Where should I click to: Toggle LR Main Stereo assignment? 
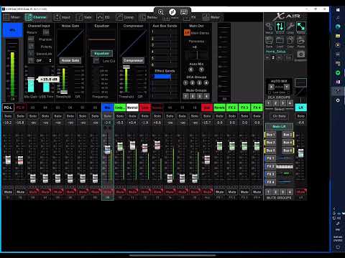tap(187, 33)
